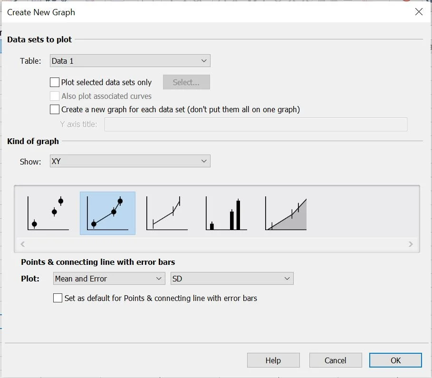
Task: Enable Set as default for Points & connecting line
Action: (x=58, y=298)
